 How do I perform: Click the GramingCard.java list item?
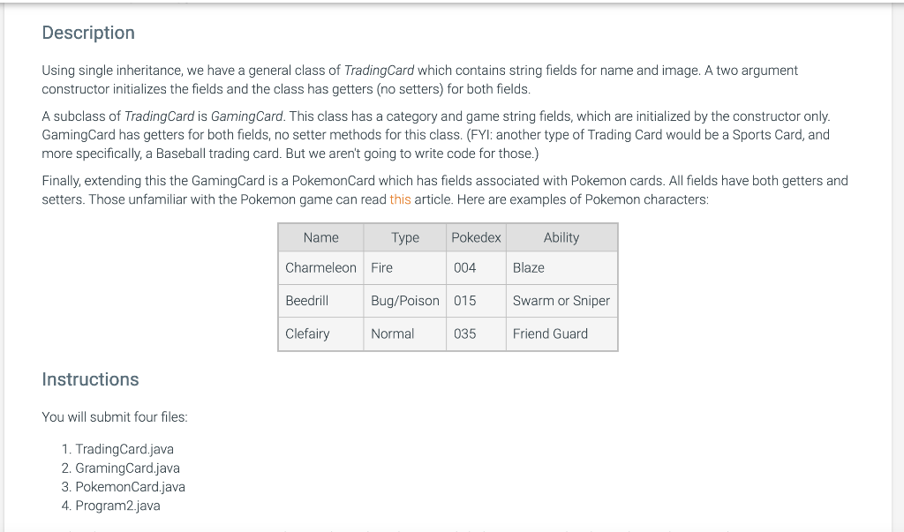click(127, 468)
